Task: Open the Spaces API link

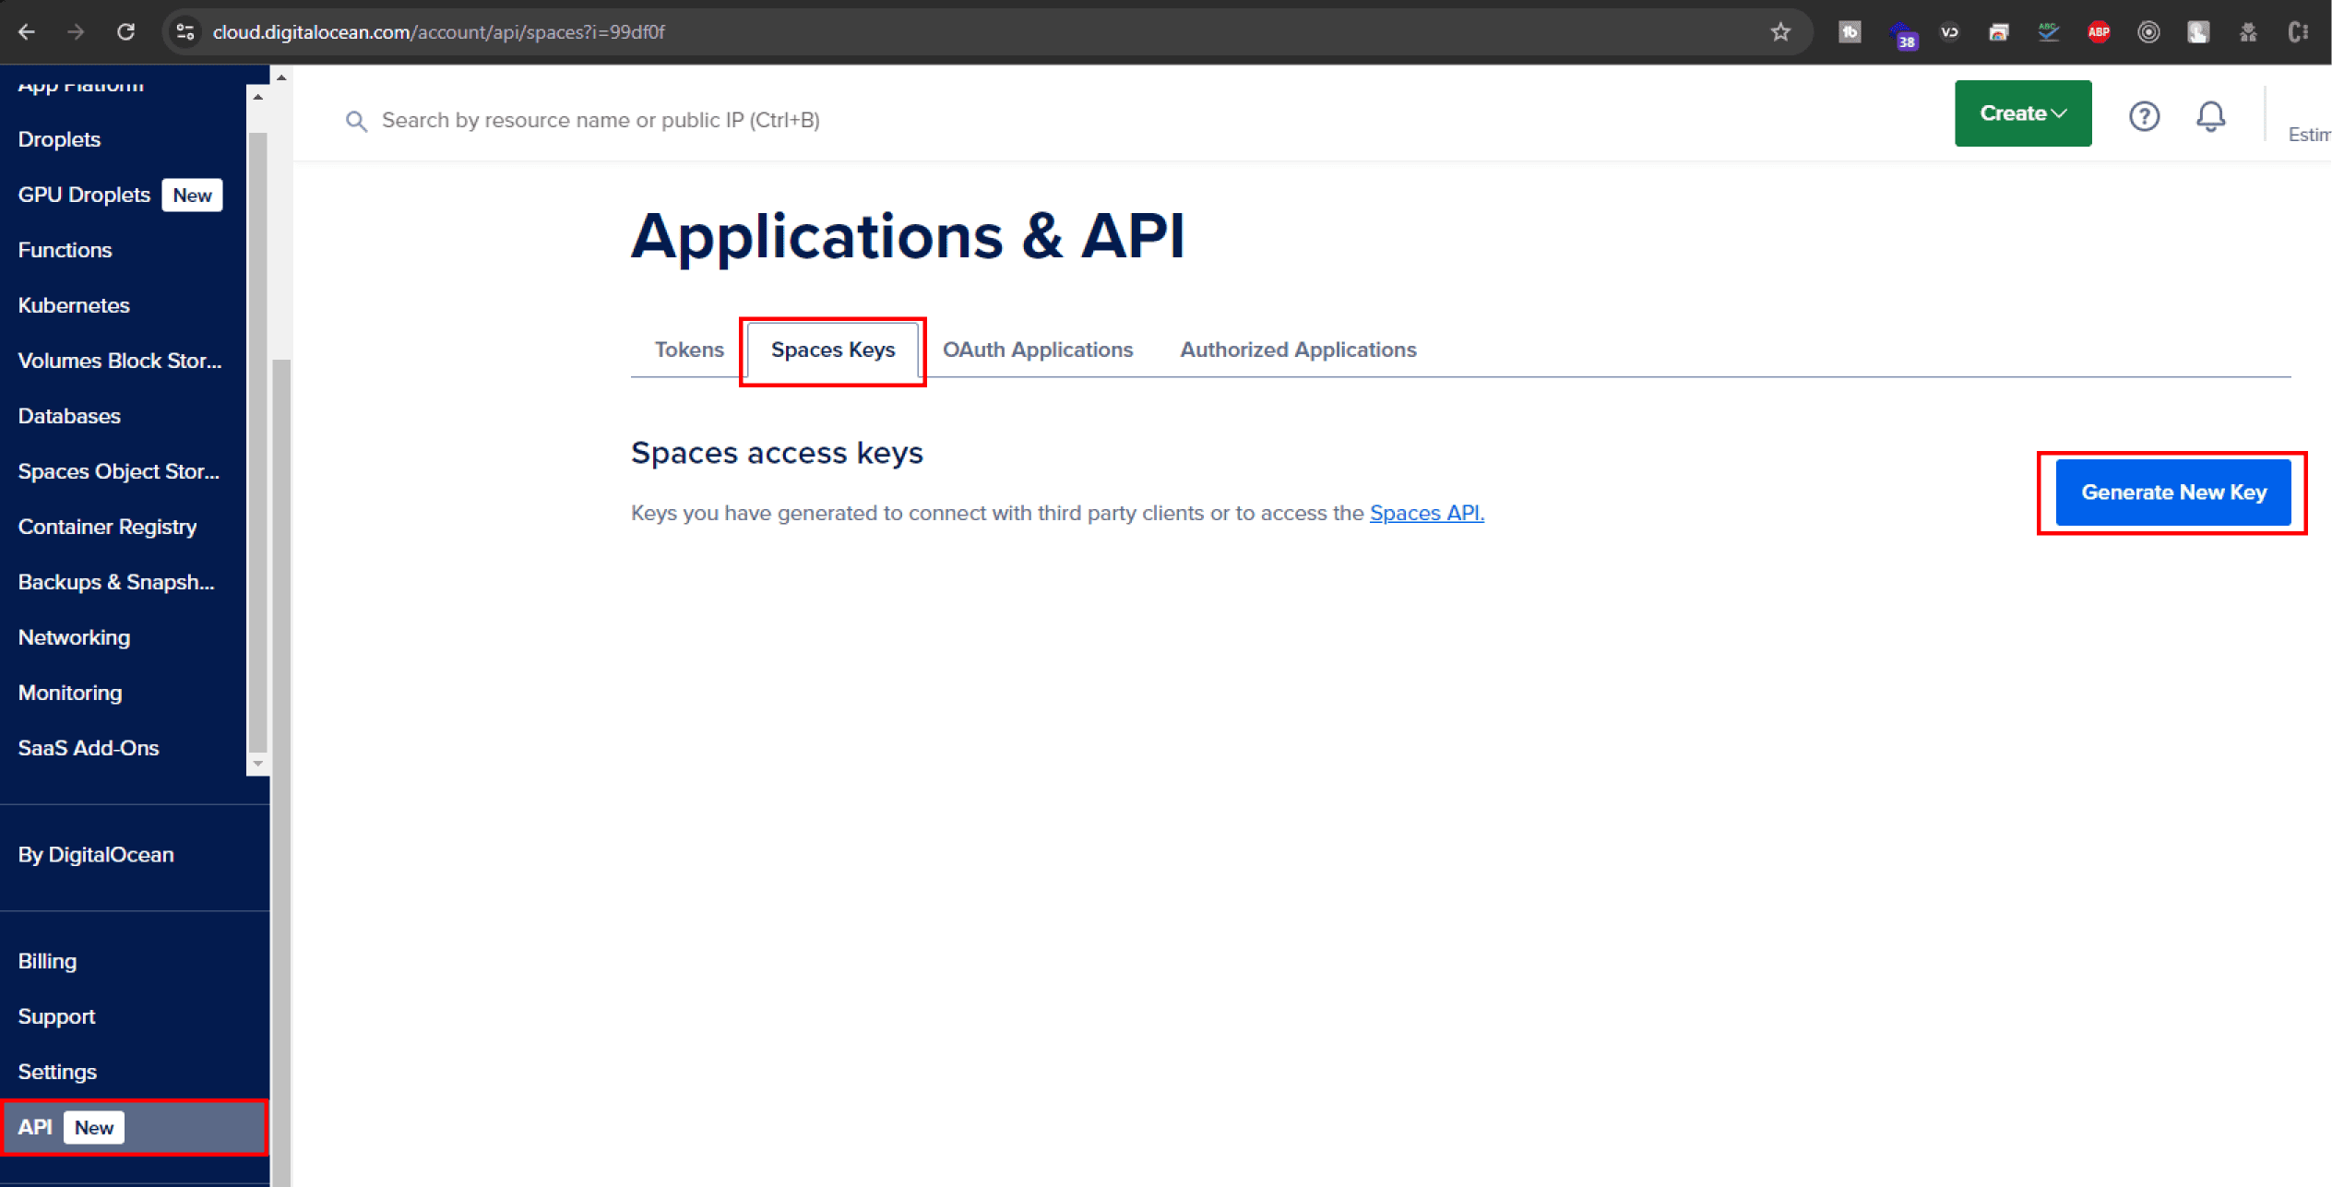Action: (1426, 513)
